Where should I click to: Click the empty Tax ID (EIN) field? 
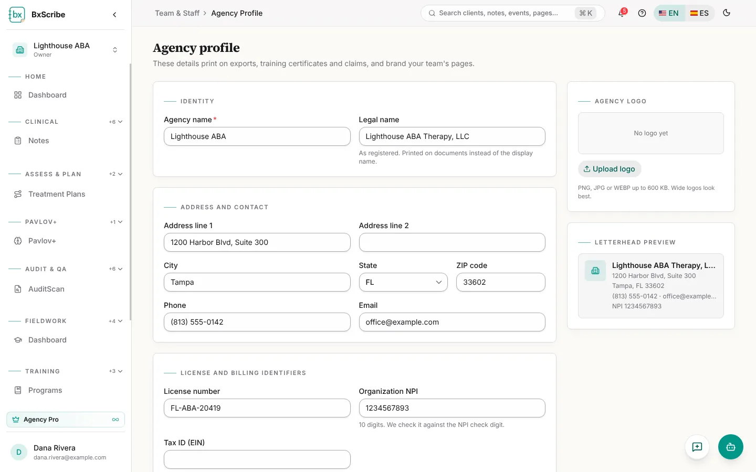click(257, 459)
